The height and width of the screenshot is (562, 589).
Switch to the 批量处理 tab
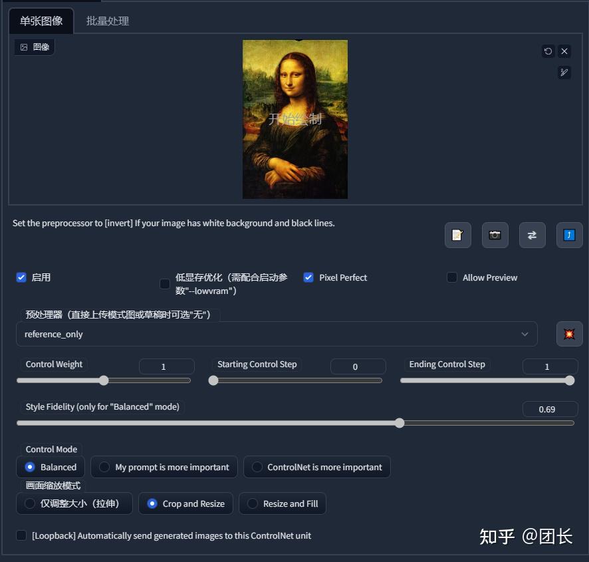coord(108,21)
